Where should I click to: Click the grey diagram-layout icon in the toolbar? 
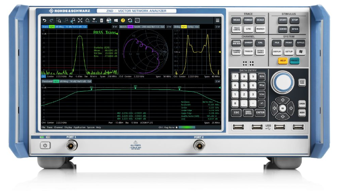pos(137,21)
